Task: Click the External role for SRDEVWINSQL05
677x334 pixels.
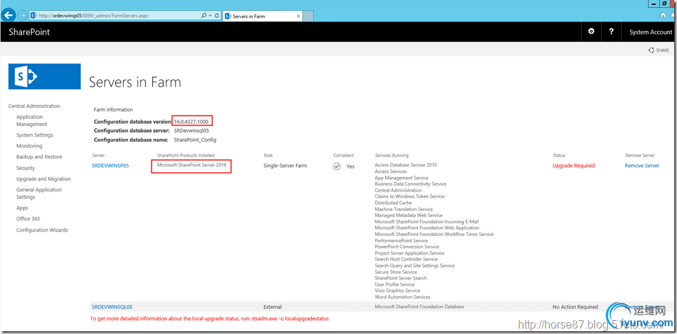Action: (x=272, y=307)
